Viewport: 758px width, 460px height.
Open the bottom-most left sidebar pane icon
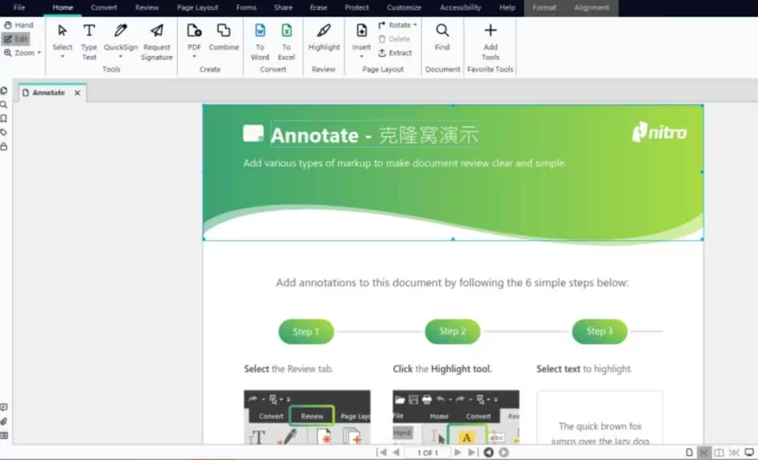pyautogui.click(x=4, y=435)
